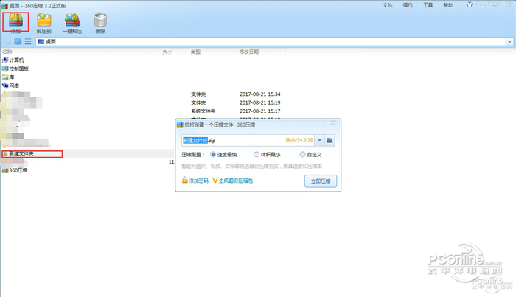Expand the address bar dropdown arrow
The width and height of the screenshot is (516, 297).
(509, 42)
